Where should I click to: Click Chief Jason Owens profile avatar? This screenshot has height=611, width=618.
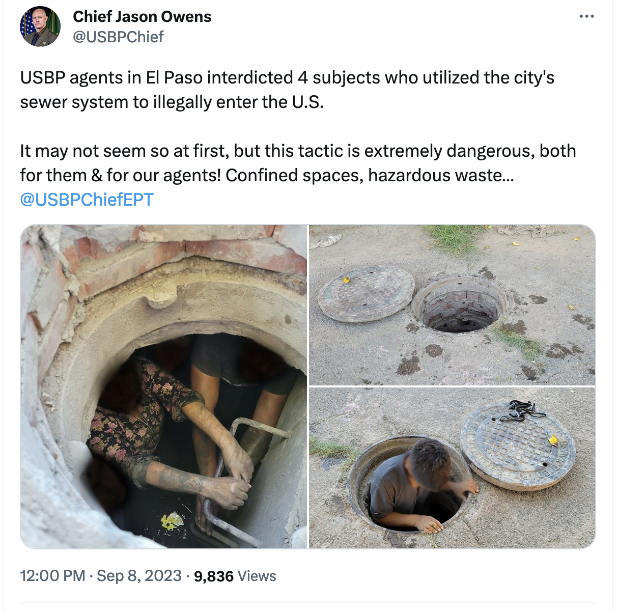pyautogui.click(x=40, y=26)
